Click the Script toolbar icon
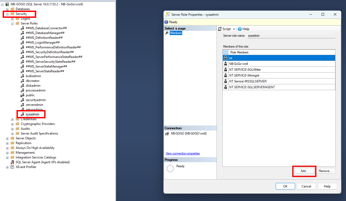This screenshot has height=201, width=346. coord(220,29)
